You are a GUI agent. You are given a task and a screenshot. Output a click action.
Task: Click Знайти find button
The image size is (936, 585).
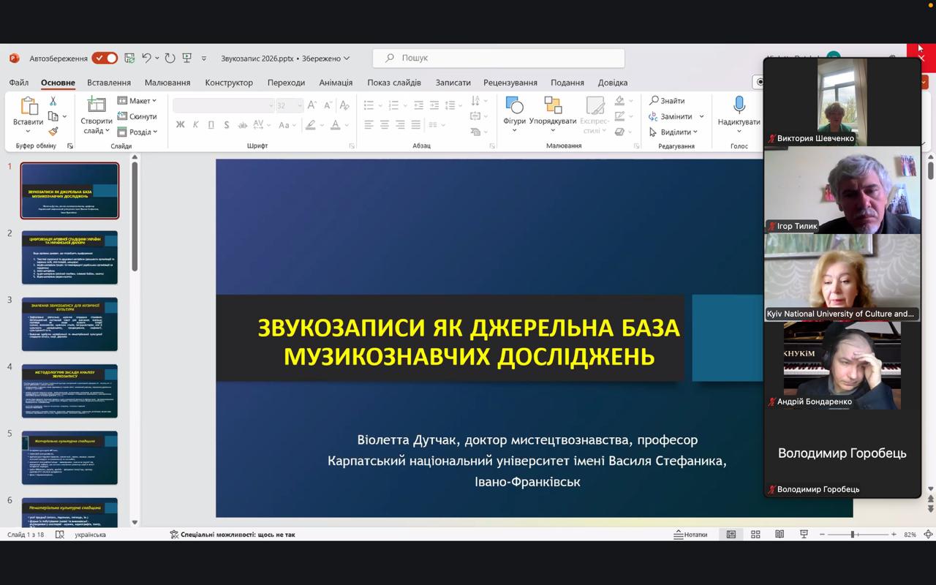click(x=667, y=101)
